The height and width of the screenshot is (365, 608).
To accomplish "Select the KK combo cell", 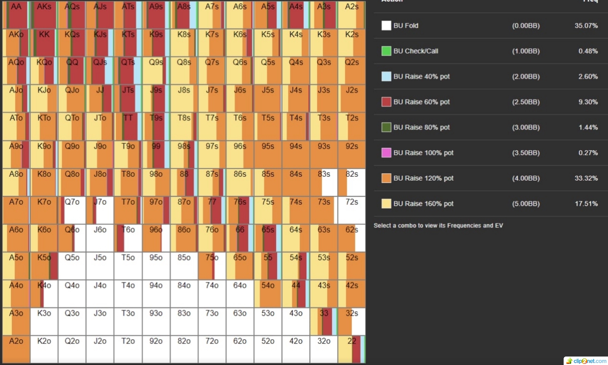I will click(44, 43).
